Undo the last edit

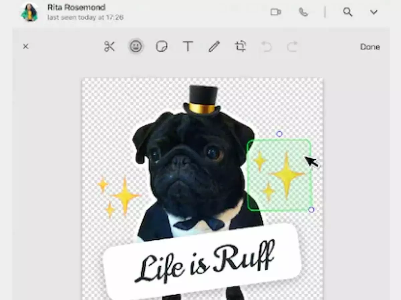266,47
